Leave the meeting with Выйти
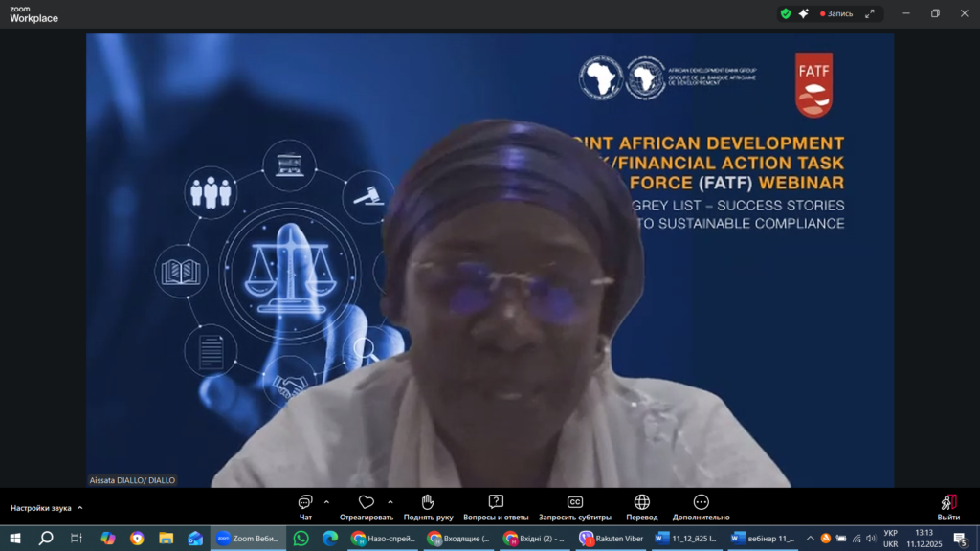This screenshot has width=980, height=551. [947, 505]
